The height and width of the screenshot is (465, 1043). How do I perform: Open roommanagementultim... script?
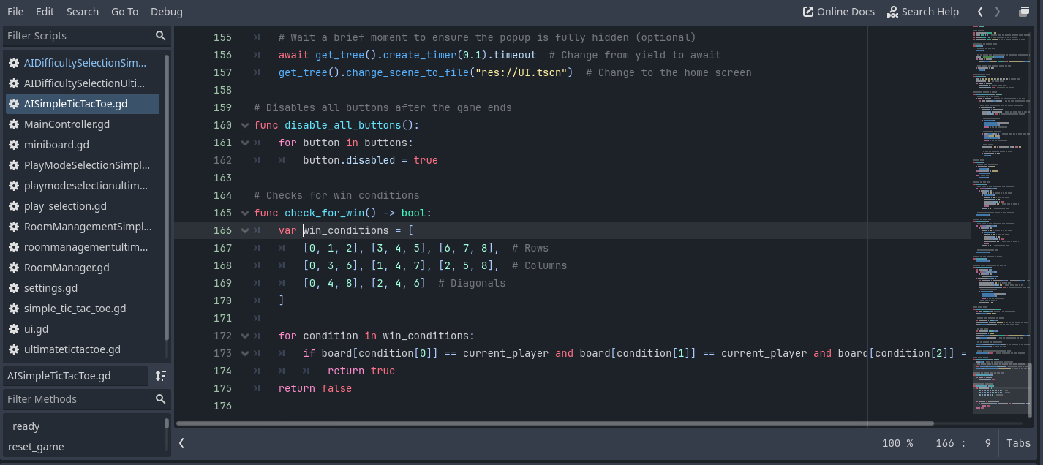click(83, 247)
